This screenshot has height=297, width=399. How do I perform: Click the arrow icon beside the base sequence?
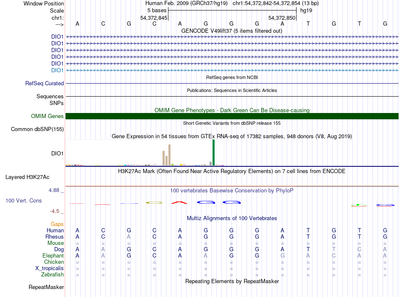click(59, 24)
